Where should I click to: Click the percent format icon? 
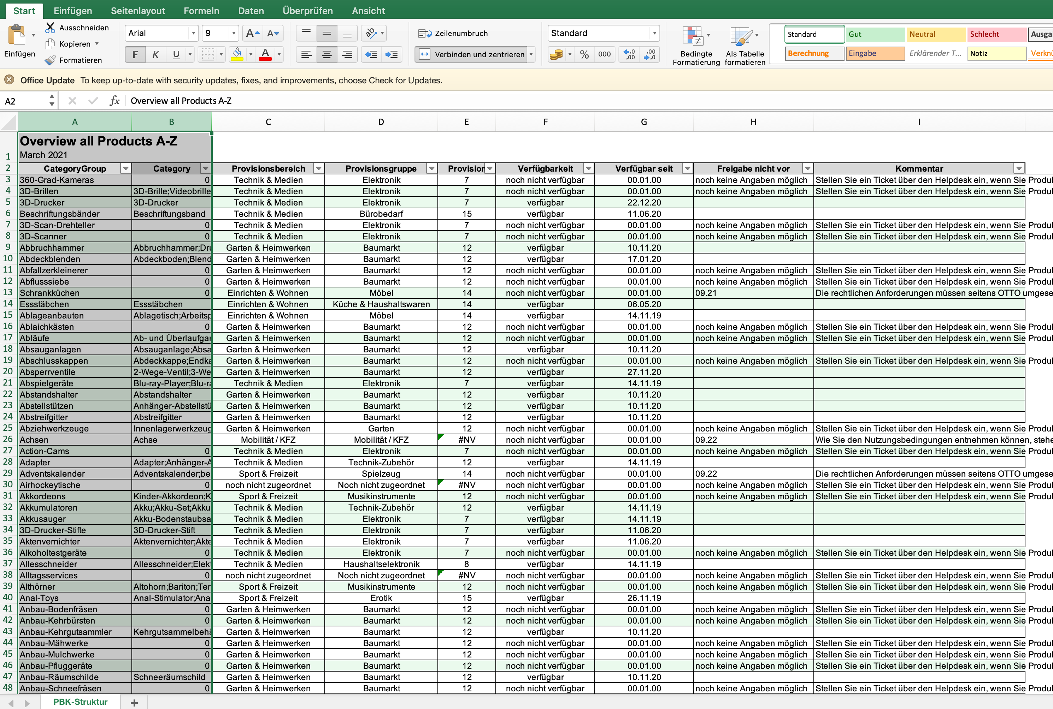point(584,55)
